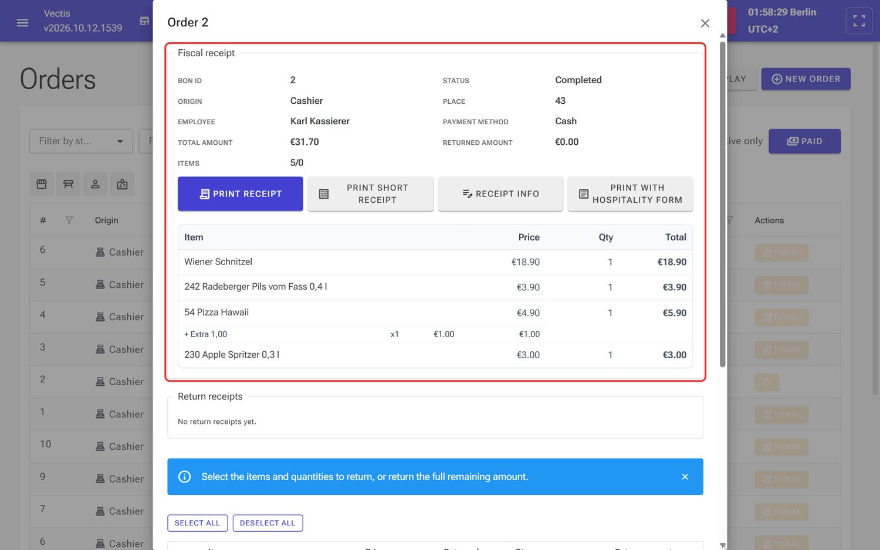Viewport: 880px width, 550px height.
Task: Click the total amount €31.70
Action: click(304, 142)
